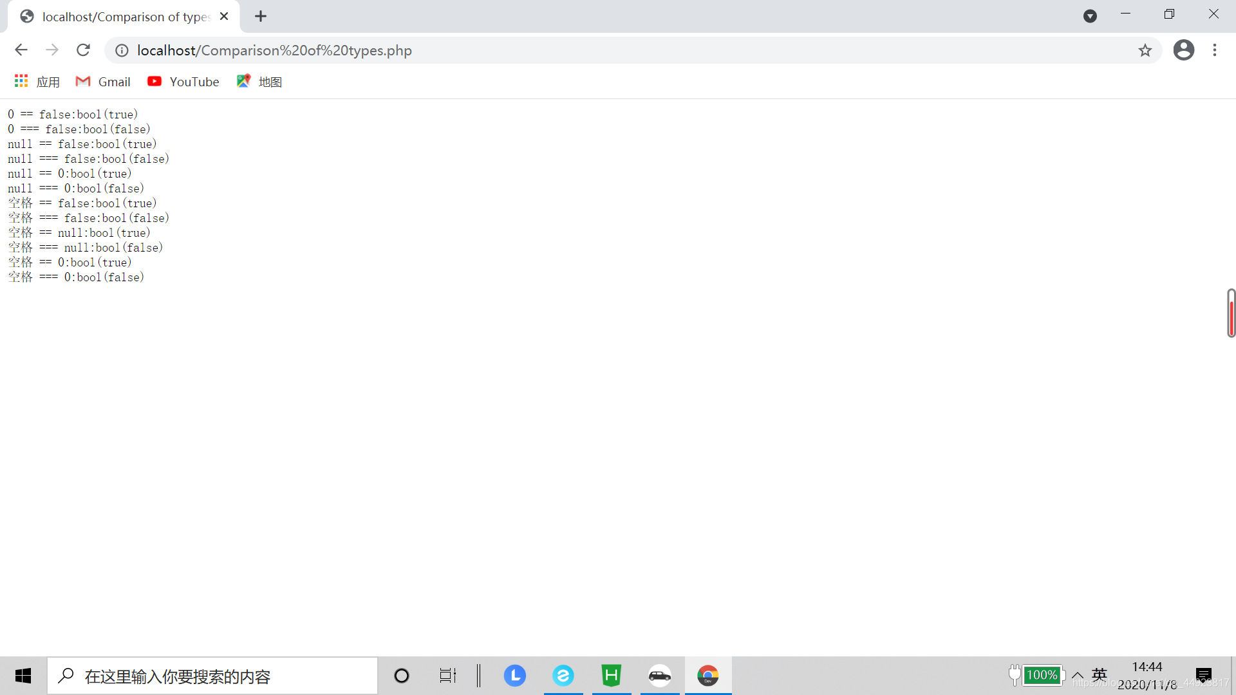Image resolution: width=1236 pixels, height=695 pixels.
Task: Open Task View on the taskbar
Action: click(x=447, y=676)
